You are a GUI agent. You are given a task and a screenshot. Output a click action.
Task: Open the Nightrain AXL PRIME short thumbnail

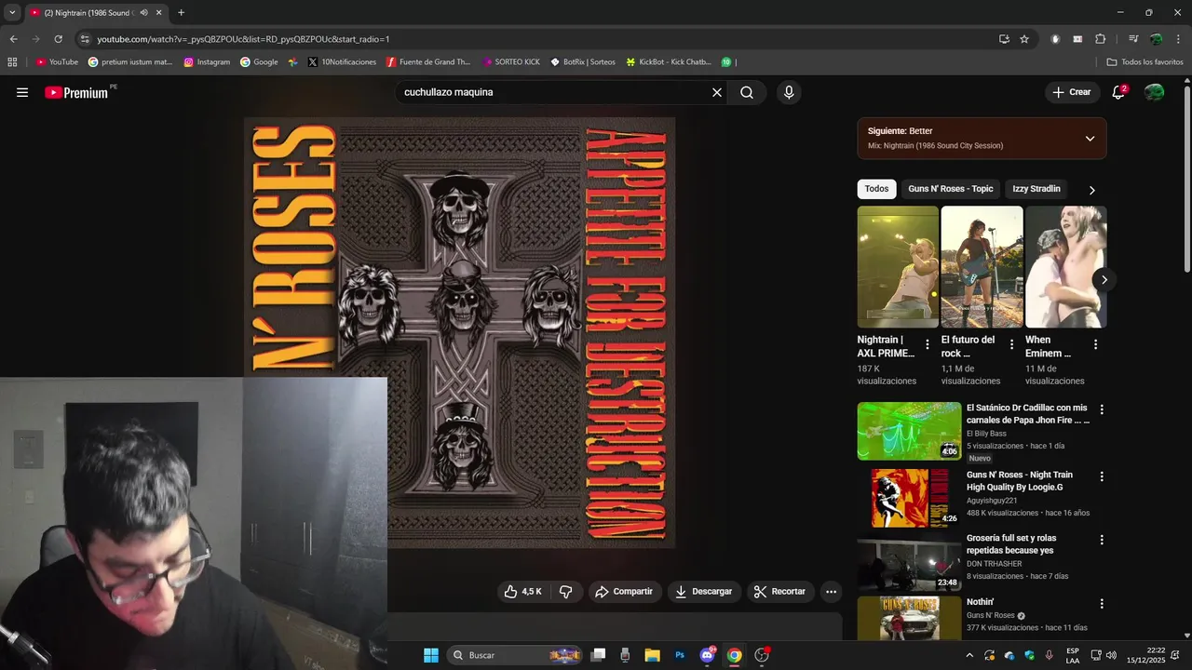point(898,267)
